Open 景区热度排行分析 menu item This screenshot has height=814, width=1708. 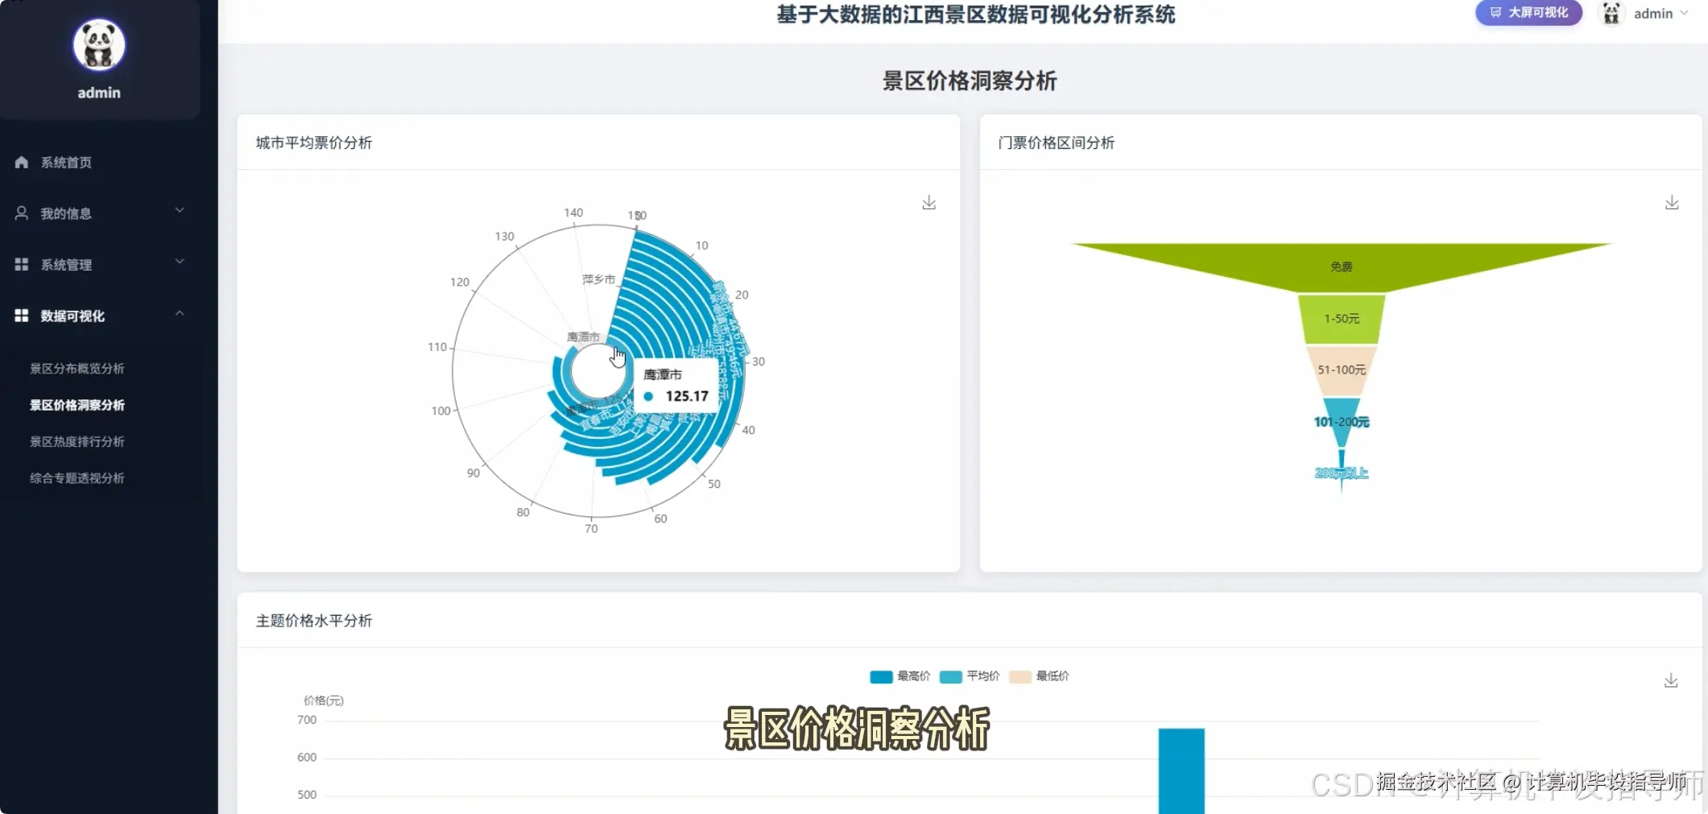click(77, 441)
